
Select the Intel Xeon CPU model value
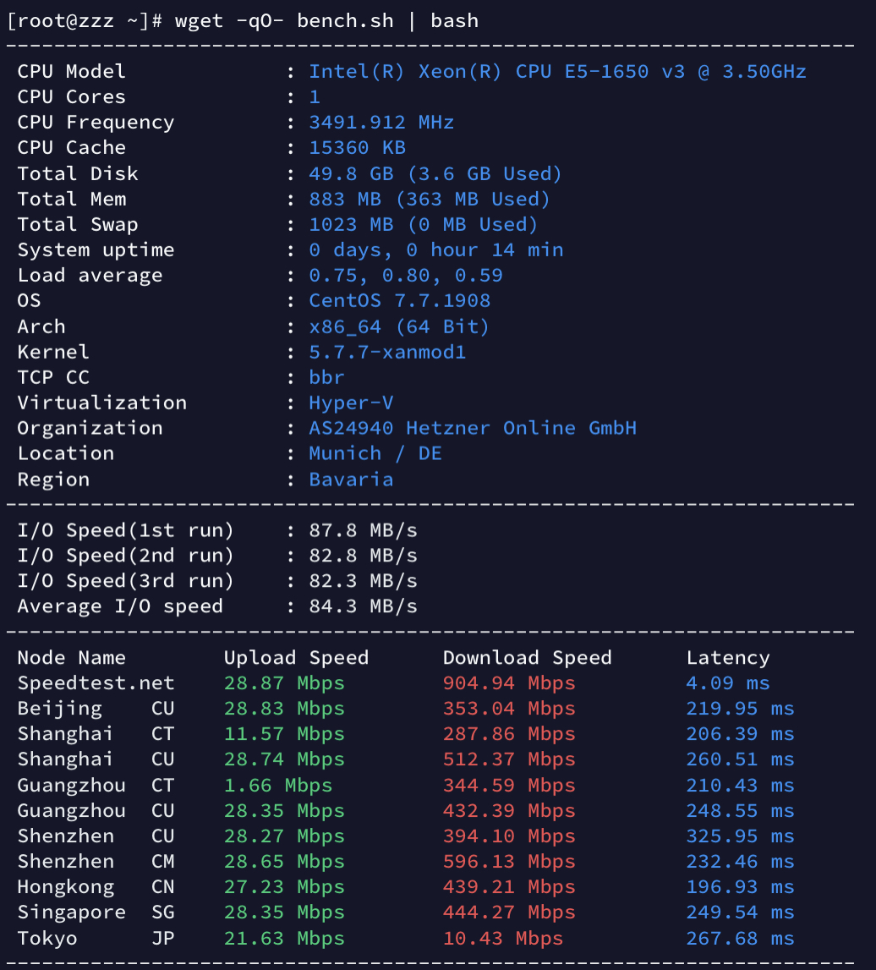557,72
